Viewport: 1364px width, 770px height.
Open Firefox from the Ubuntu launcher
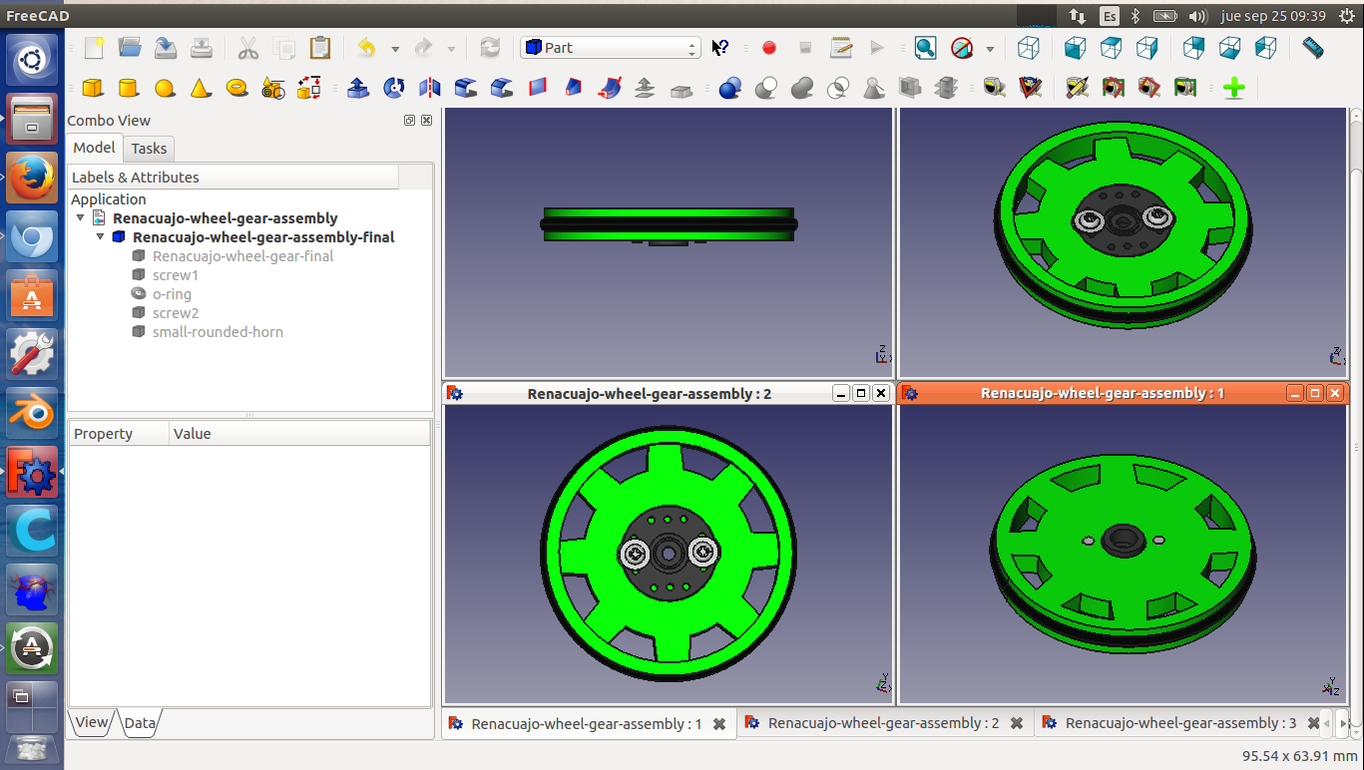click(x=32, y=180)
